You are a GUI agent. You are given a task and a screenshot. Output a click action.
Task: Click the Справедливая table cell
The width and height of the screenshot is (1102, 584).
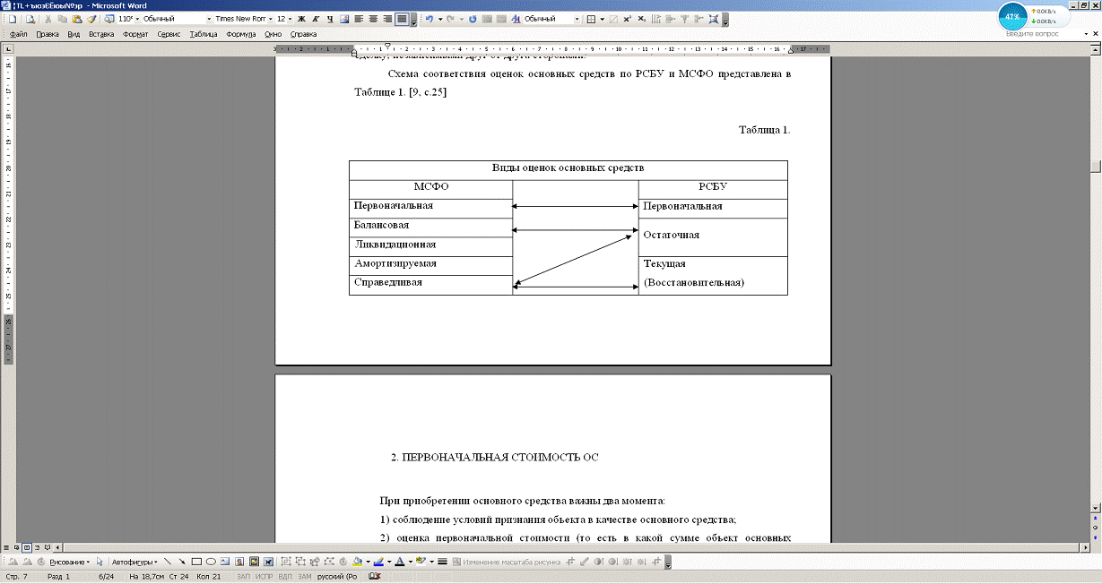[x=430, y=284]
